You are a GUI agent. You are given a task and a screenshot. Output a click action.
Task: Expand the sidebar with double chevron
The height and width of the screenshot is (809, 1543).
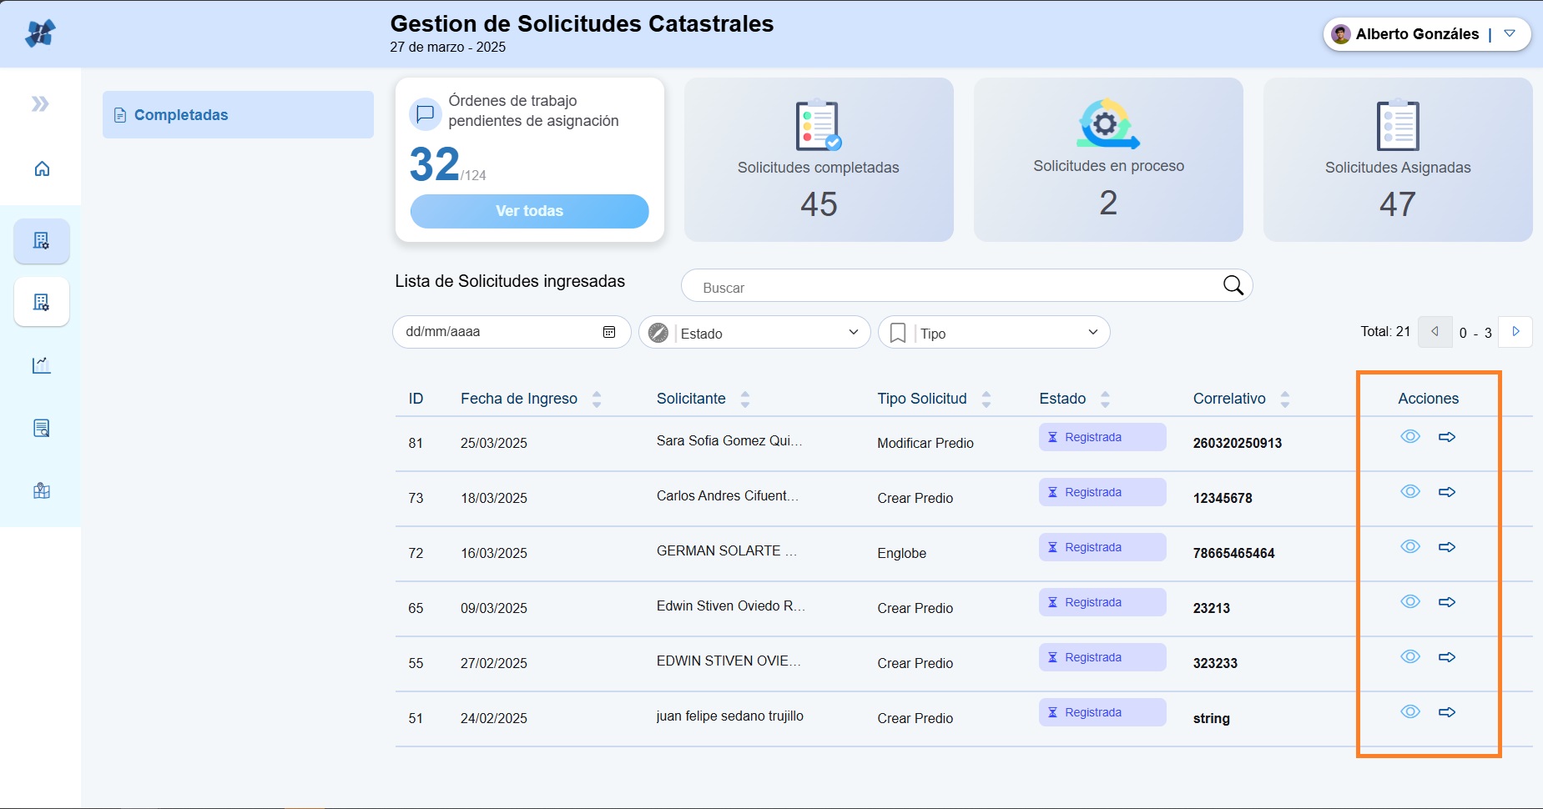[x=40, y=104]
